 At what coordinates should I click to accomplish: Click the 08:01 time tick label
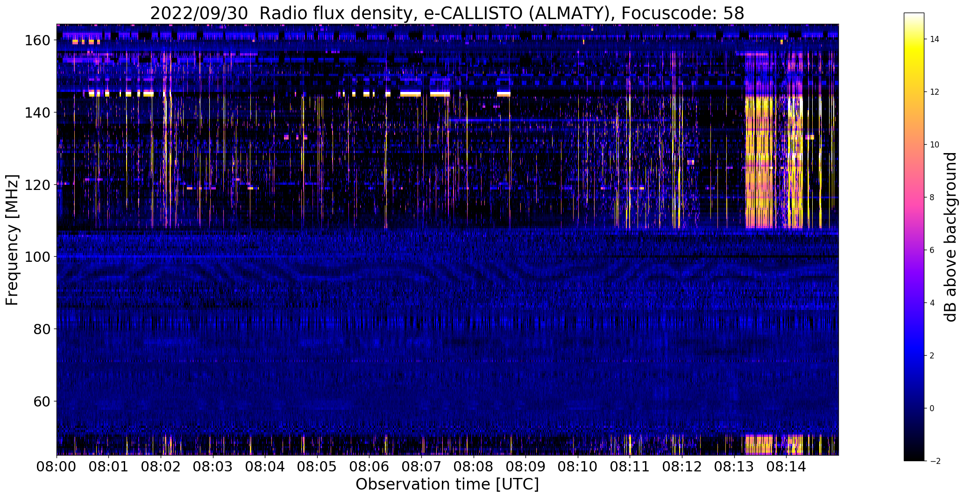click(x=109, y=466)
